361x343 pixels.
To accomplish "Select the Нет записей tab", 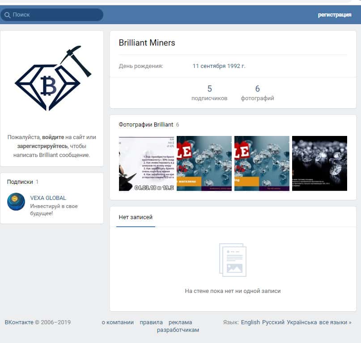I will 136,217.
